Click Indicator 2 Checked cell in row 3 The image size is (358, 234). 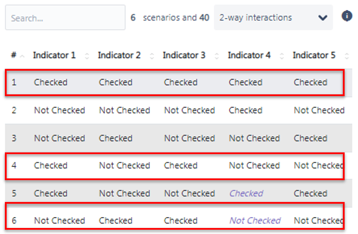click(115, 138)
